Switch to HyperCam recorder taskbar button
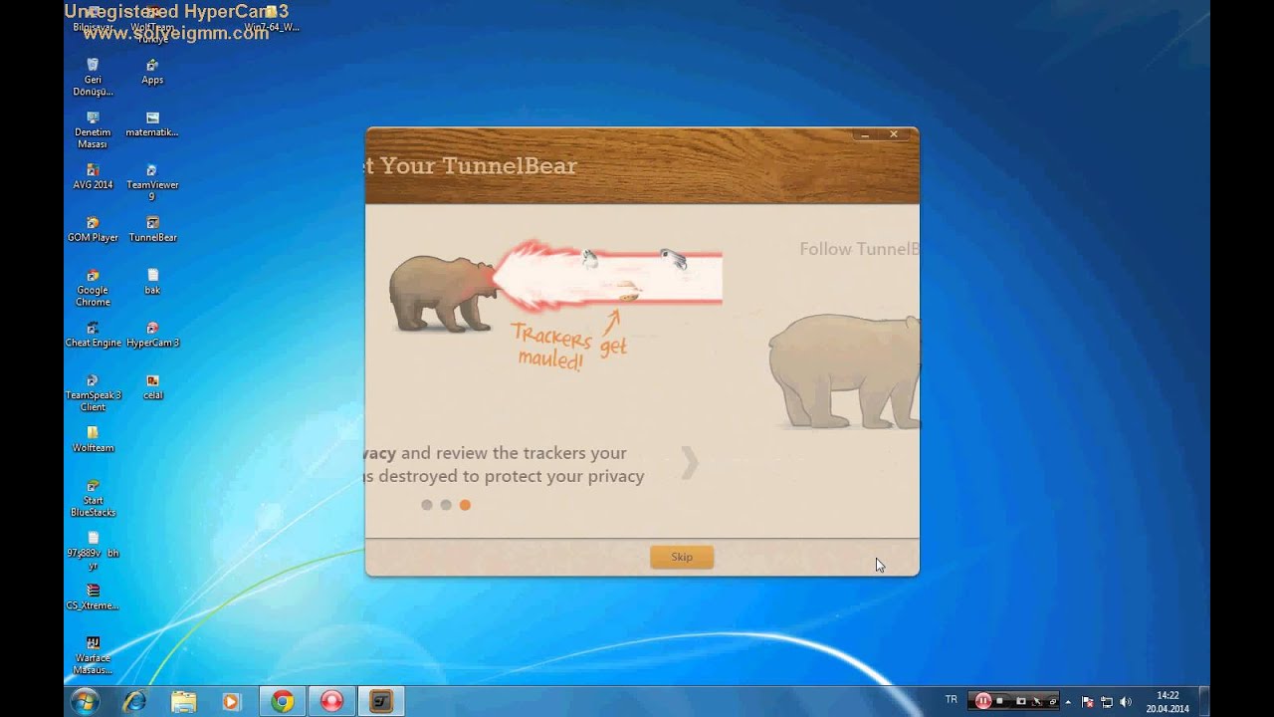The width and height of the screenshot is (1274, 717). [x=331, y=701]
